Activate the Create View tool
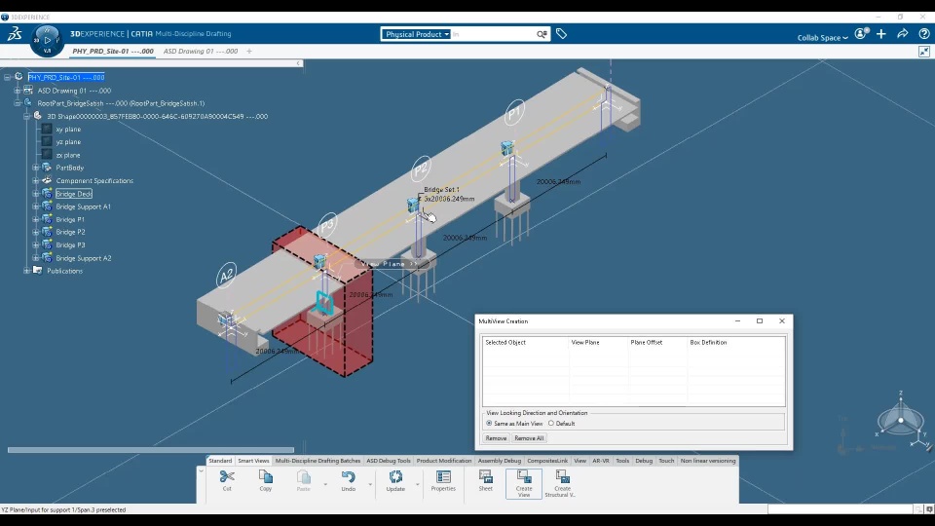Viewport: 935px width, 526px height. (x=524, y=483)
